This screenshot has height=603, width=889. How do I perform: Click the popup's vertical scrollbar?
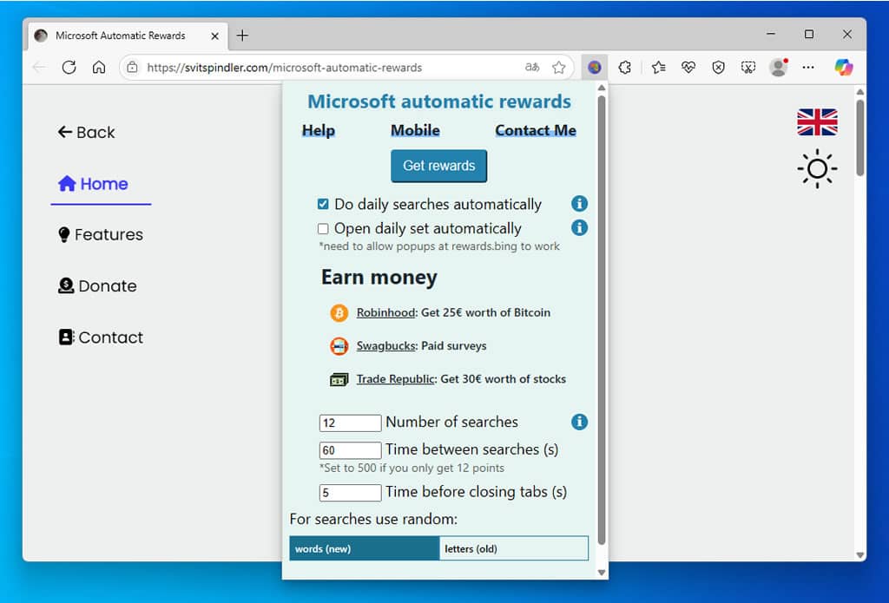tap(600, 321)
